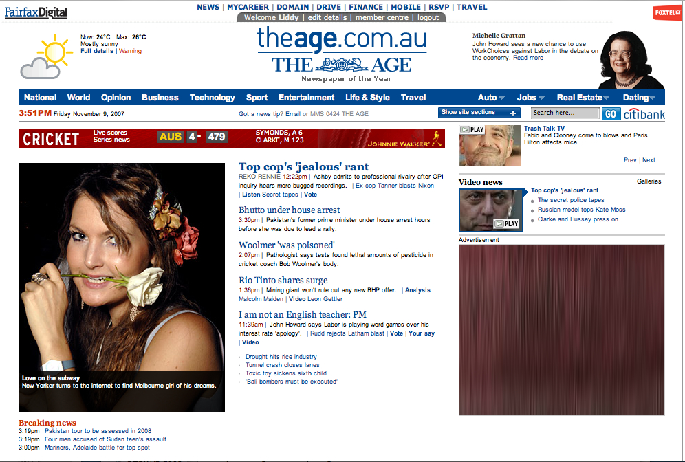Open the FairfaxDigital logo link
Screen dimensions: 685x462
coord(35,12)
